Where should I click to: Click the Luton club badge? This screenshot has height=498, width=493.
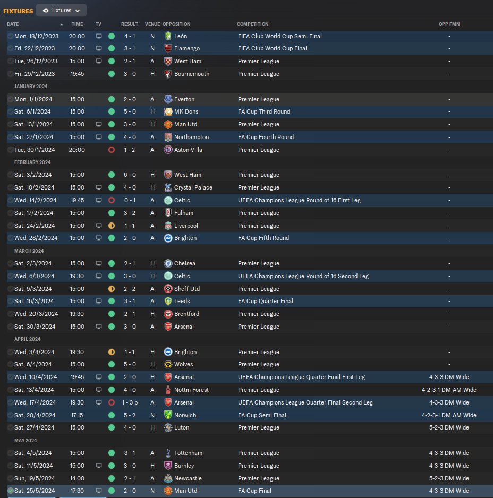point(168,427)
